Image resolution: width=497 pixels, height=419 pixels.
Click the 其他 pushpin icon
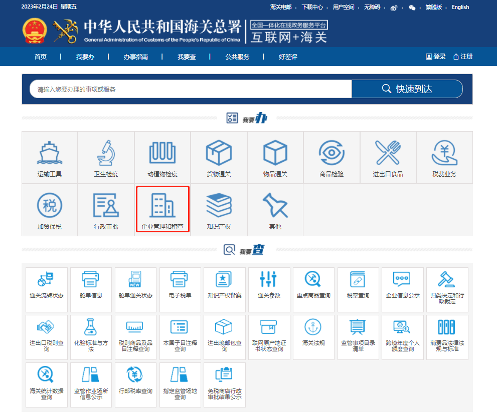point(275,205)
